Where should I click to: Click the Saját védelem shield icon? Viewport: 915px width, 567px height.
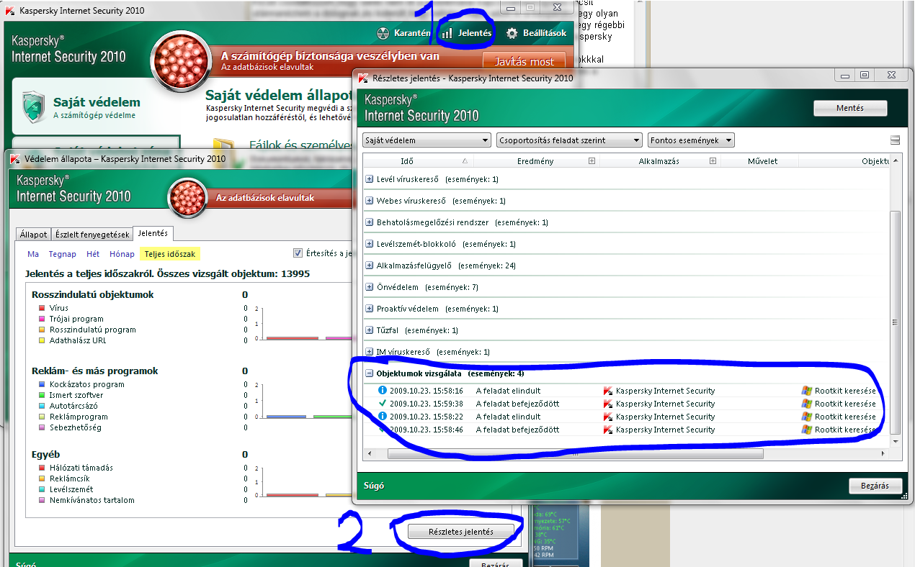[34, 106]
